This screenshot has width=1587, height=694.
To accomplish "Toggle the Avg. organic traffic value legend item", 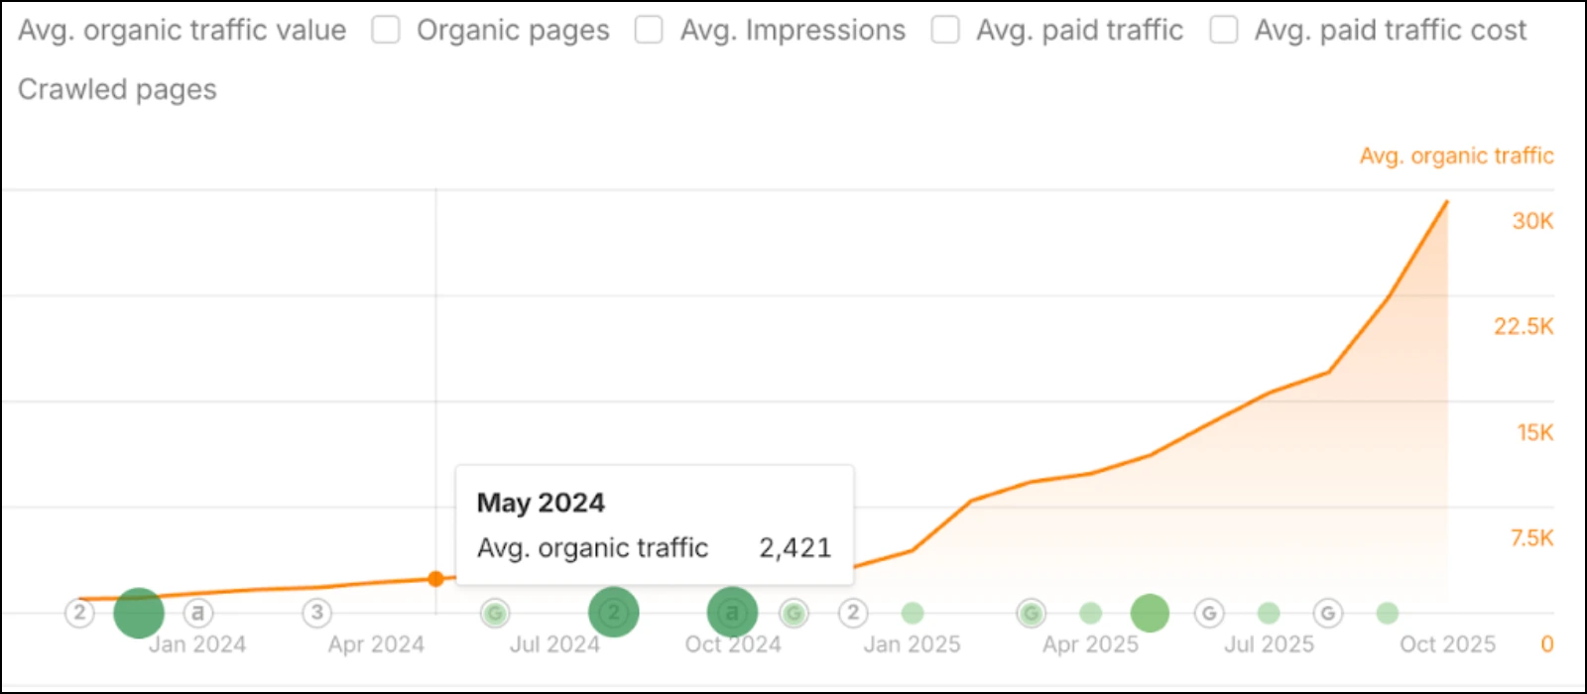I will (182, 30).
